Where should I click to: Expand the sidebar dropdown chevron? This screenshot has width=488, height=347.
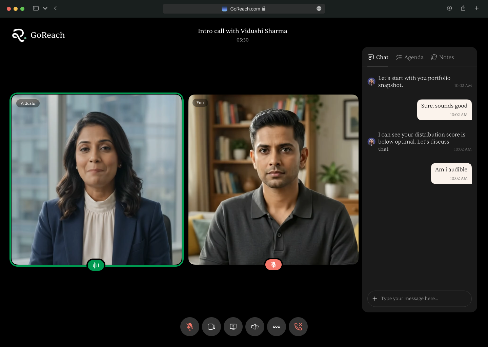pyautogui.click(x=45, y=8)
